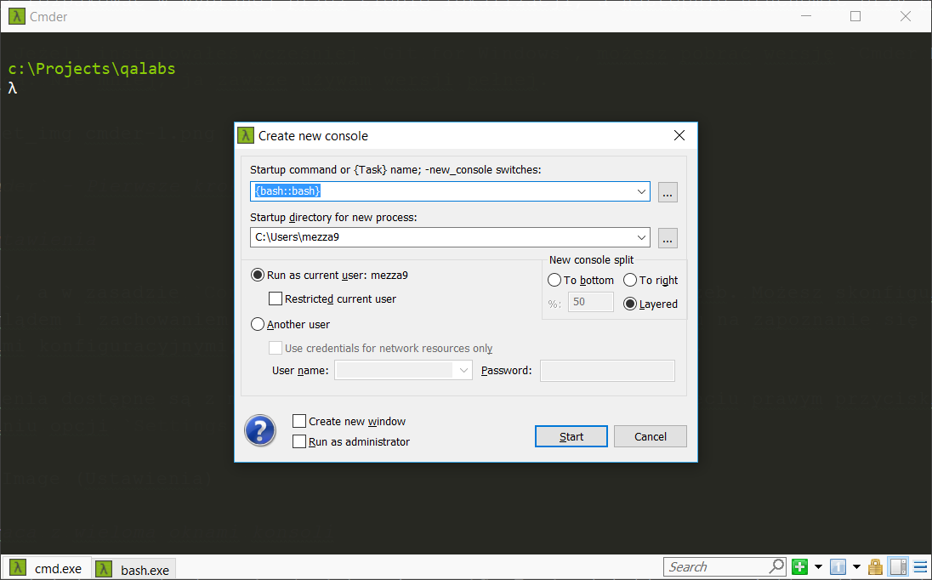Expand the startup command dropdown list
This screenshot has width=932, height=580.
coord(641,191)
